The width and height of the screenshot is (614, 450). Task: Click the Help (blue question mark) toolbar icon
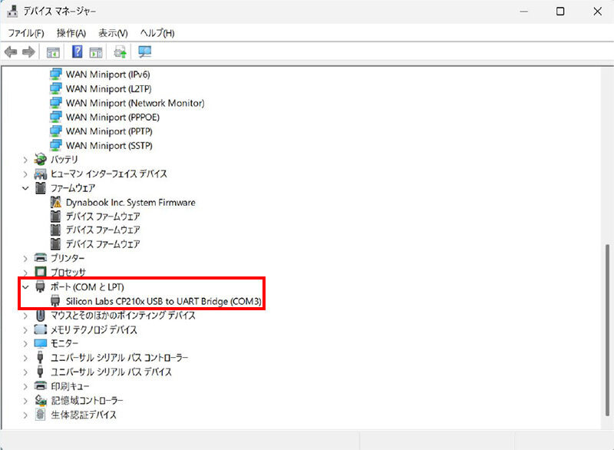78,52
